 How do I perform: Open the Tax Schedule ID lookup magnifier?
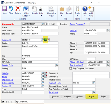point(108,65)
